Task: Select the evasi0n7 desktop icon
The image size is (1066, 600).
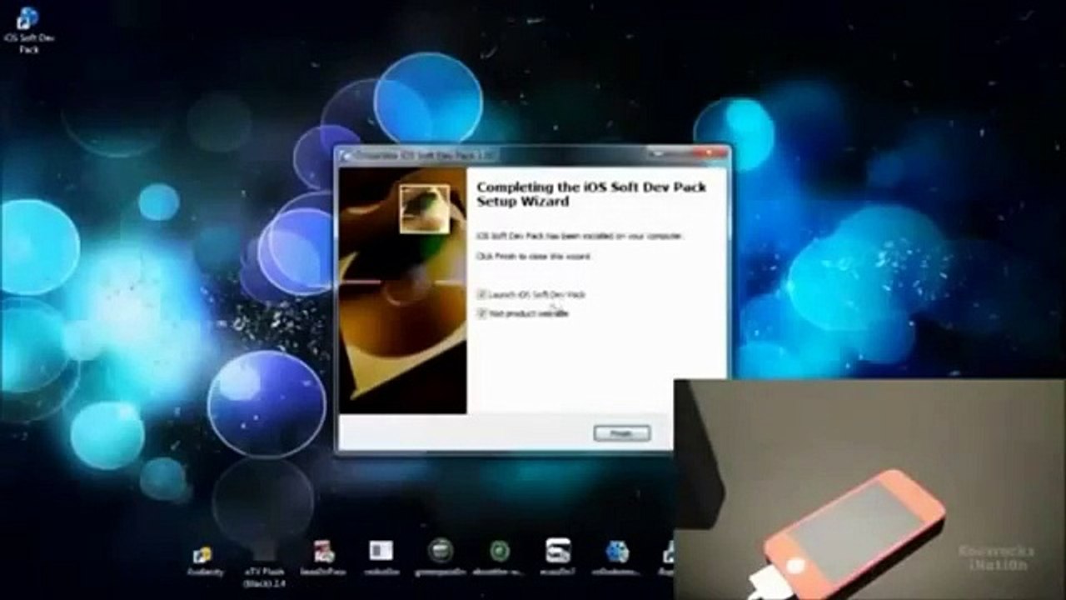Action: click(x=558, y=557)
